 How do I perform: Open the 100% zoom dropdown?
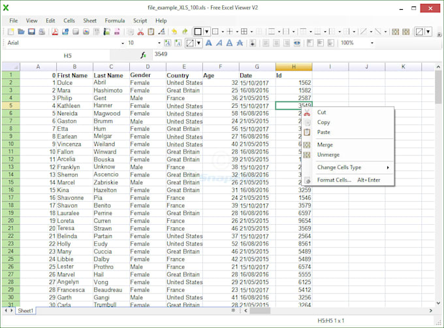(x=372, y=43)
